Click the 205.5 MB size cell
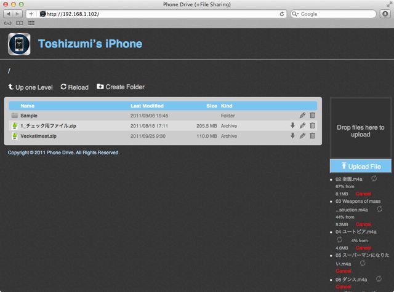394x292 pixels. pos(207,126)
